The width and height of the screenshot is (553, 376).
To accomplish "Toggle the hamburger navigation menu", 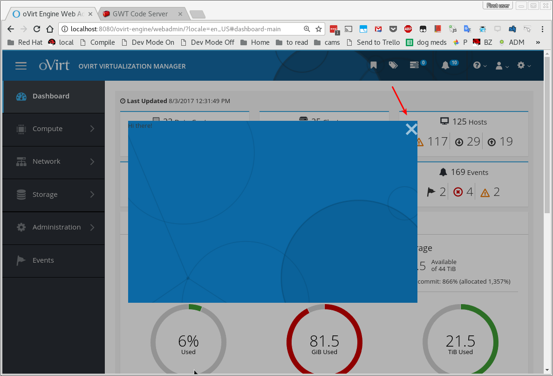I will (21, 66).
